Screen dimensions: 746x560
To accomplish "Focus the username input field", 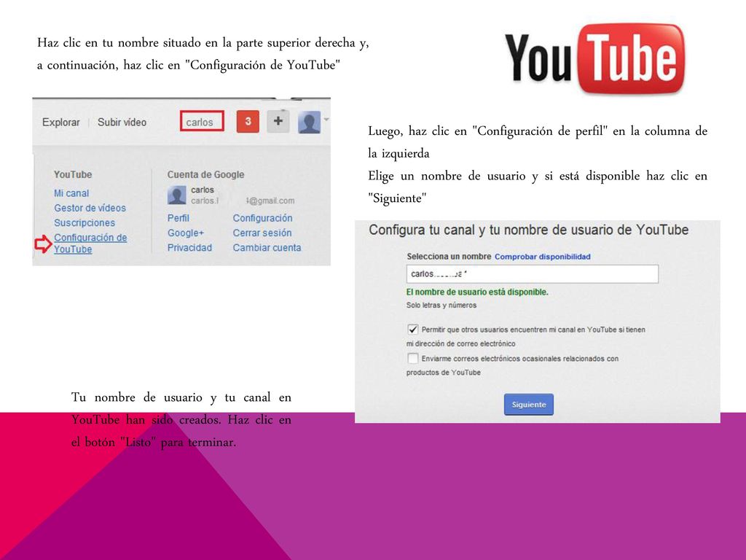I will click(x=533, y=274).
